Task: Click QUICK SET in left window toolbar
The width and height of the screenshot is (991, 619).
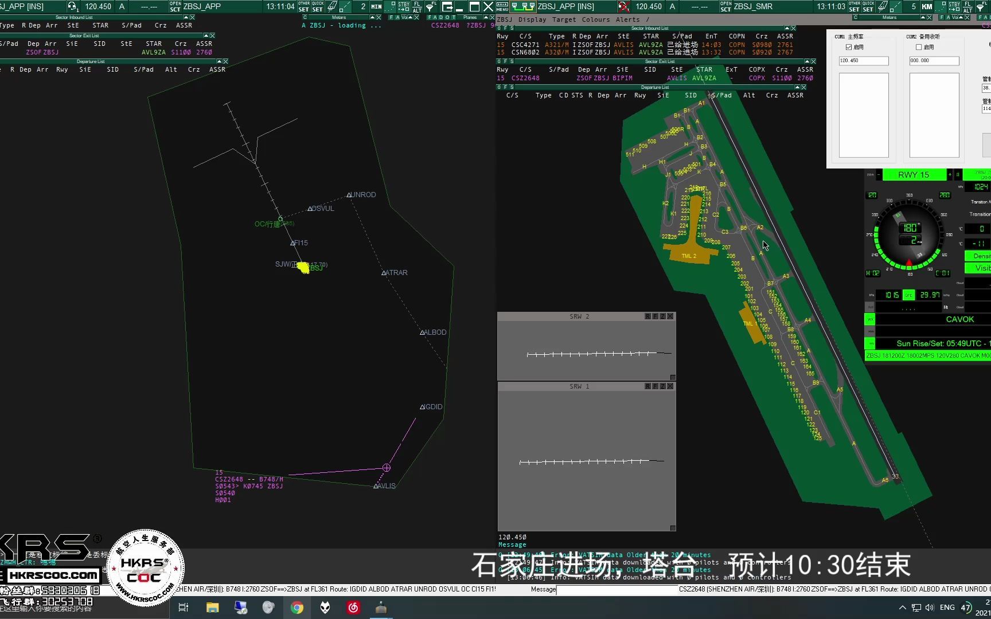Action: pyautogui.click(x=318, y=6)
